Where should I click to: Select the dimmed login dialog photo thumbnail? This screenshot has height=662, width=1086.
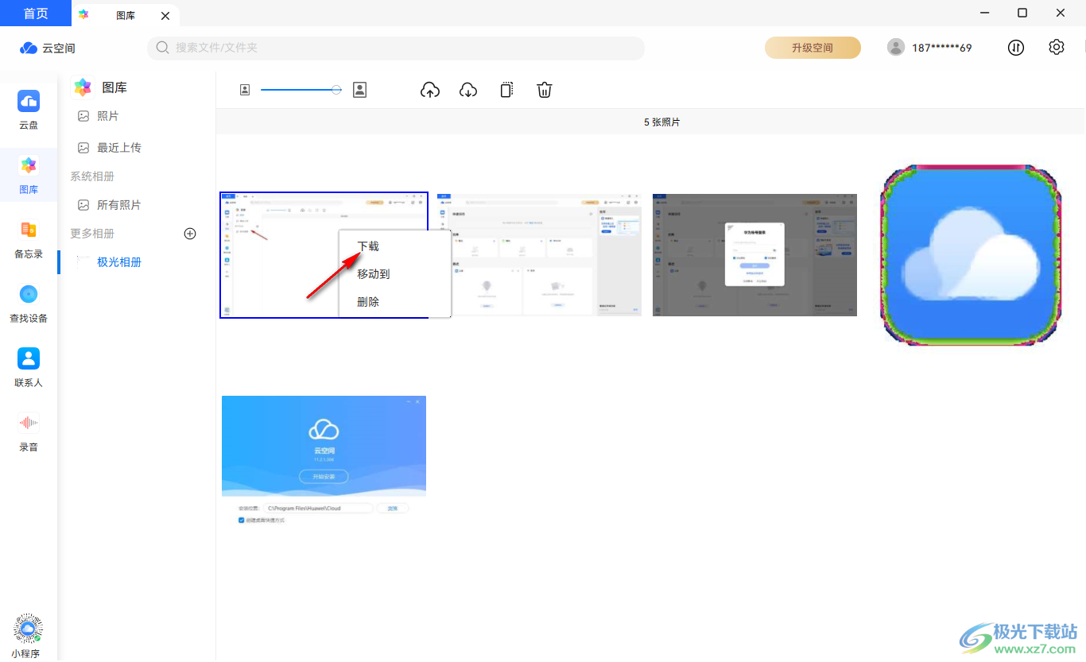tap(754, 255)
